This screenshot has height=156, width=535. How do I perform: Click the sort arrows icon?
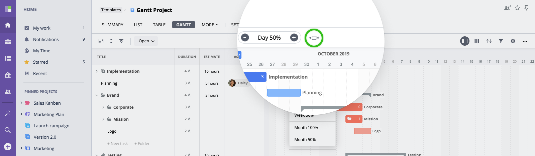(489, 41)
